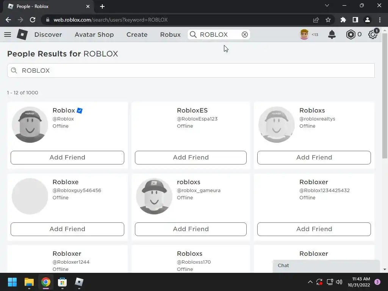The width and height of the screenshot is (388, 291).
Task: Click the People Results search box
Action: point(191,70)
